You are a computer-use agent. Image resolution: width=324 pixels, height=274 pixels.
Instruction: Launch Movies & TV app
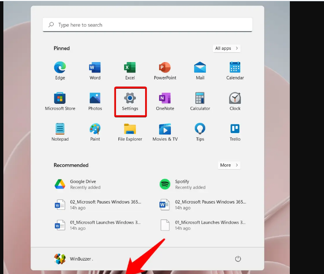pos(165,132)
